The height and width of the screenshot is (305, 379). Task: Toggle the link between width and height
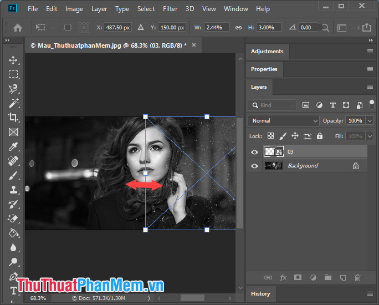(238, 27)
